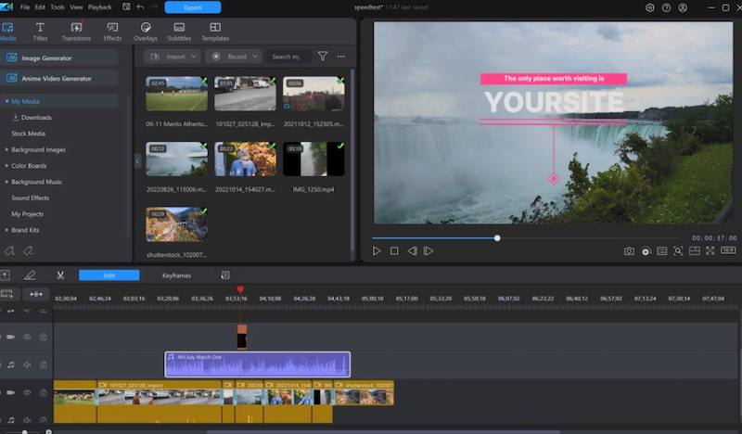
Task: Click the second tag icon below sidebar
Action: [29, 250]
